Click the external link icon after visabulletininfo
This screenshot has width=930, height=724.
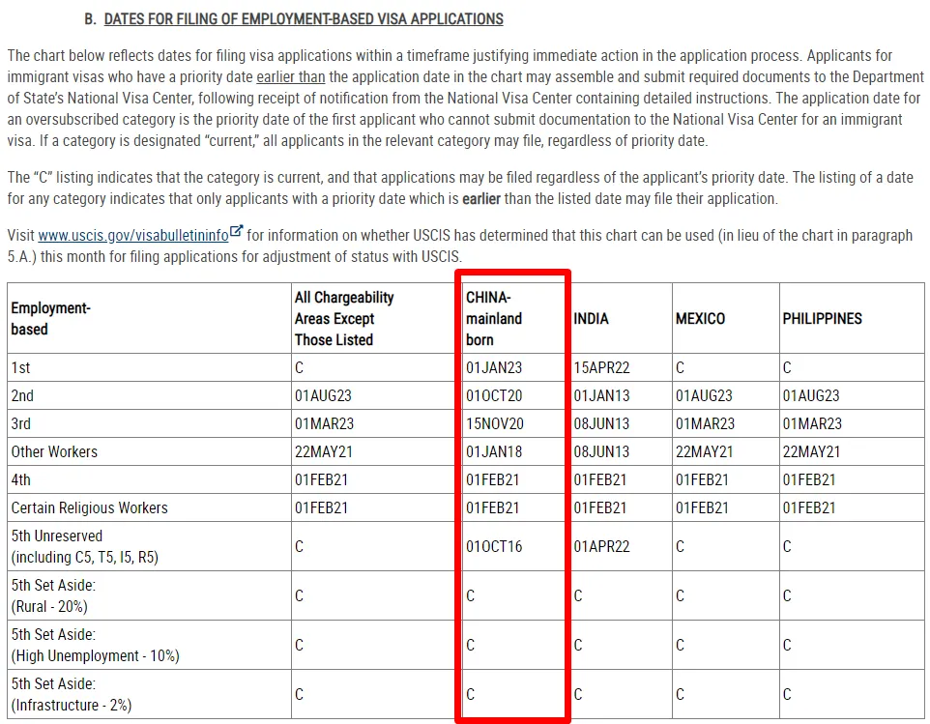(x=237, y=233)
